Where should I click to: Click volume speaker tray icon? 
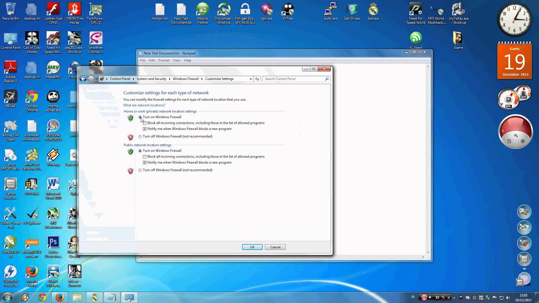[x=509, y=298]
